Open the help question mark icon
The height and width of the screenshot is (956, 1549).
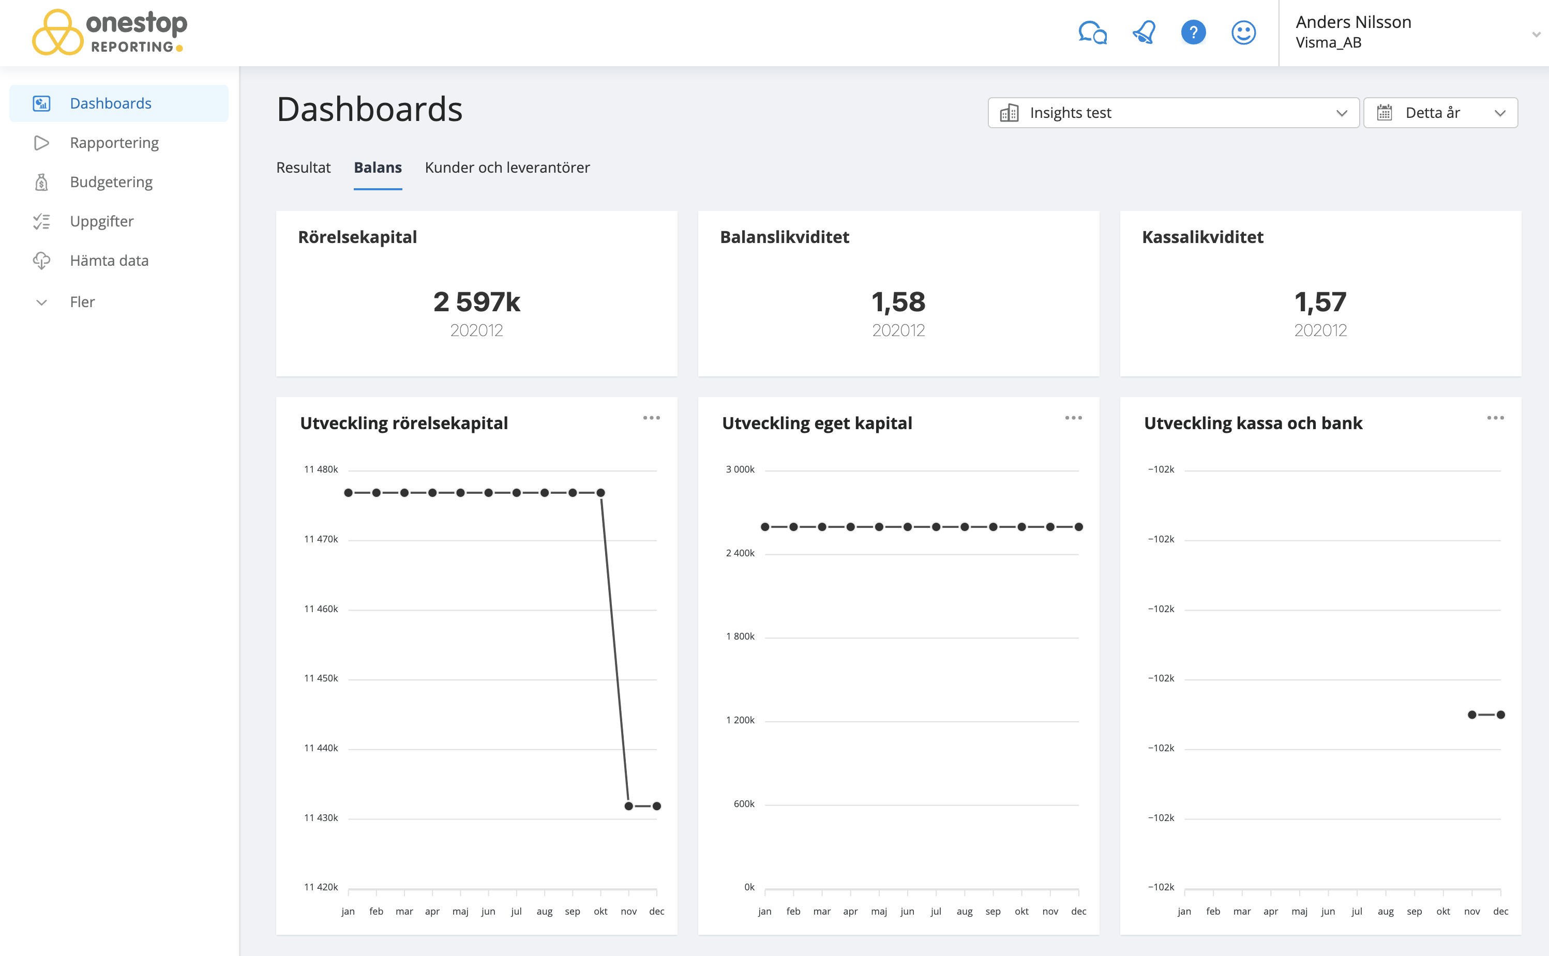[x=1193, y=32]
